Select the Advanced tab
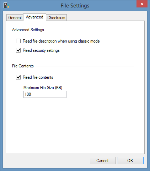Image resolution: width=150 pixels, height=171 pixels. (34, 17)
